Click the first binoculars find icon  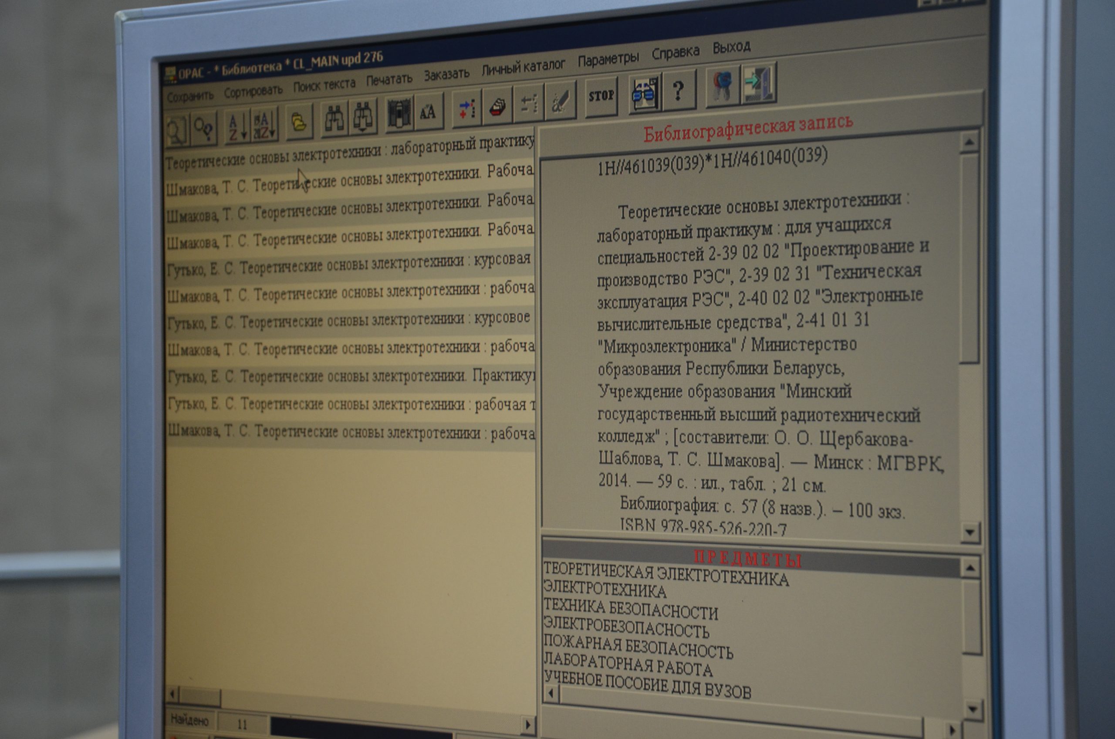point(334,119)
